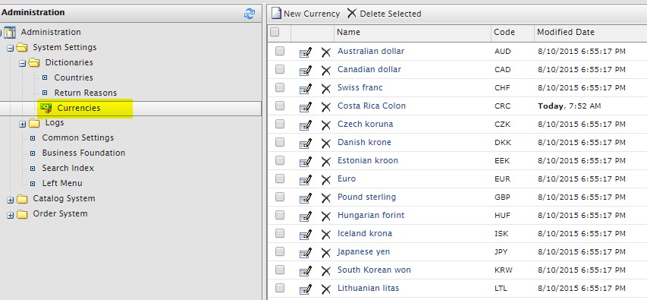Open the South Korean won link
This screenshot has height=300, width=647.
click(374, 270)
